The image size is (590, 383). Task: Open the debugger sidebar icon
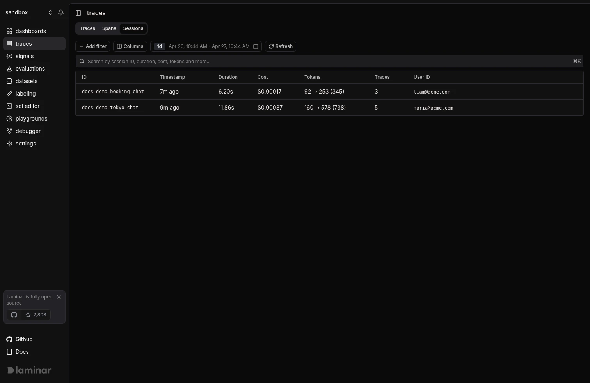pyautogui.click(x=9, y=131)
